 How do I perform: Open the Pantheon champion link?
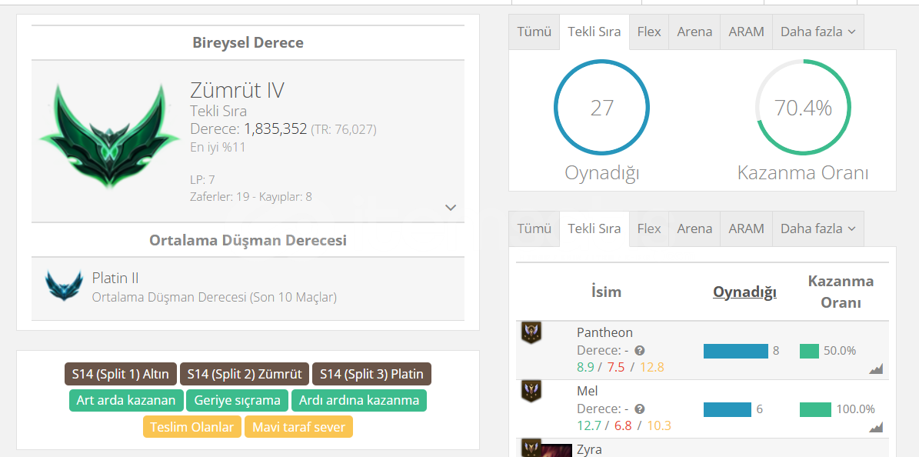(604, 332)
